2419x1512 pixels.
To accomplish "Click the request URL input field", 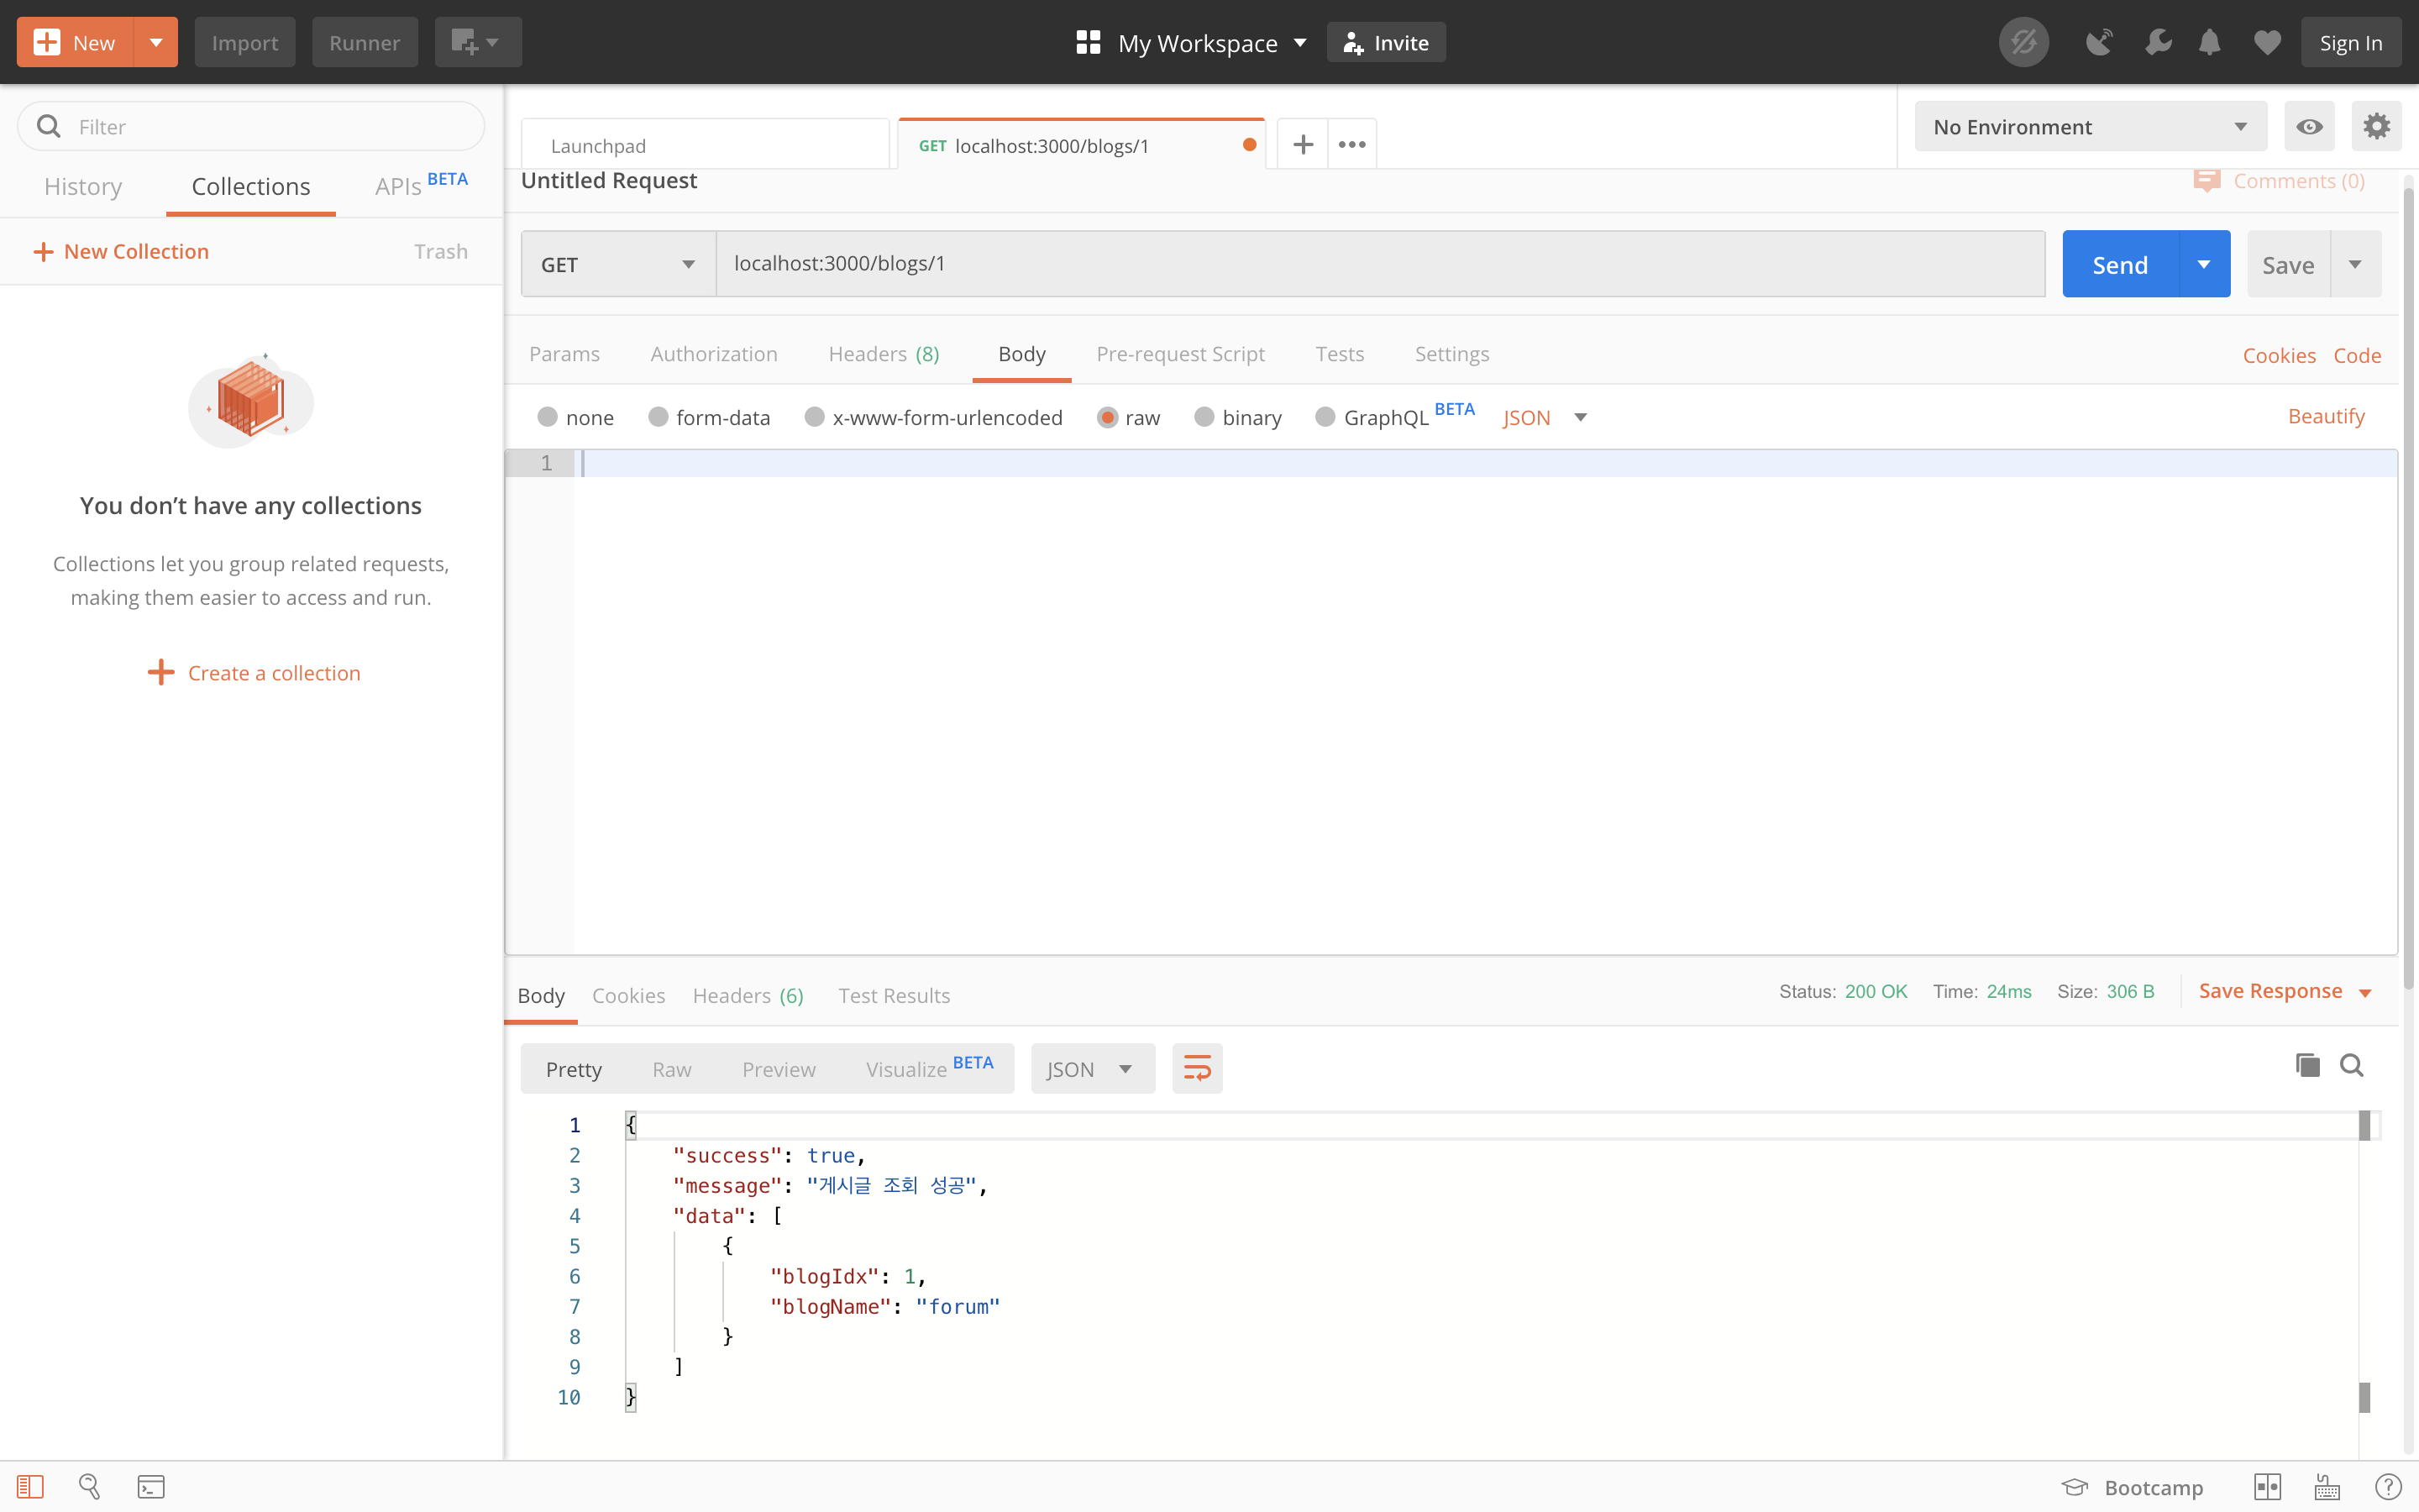I will [1379, 264].
